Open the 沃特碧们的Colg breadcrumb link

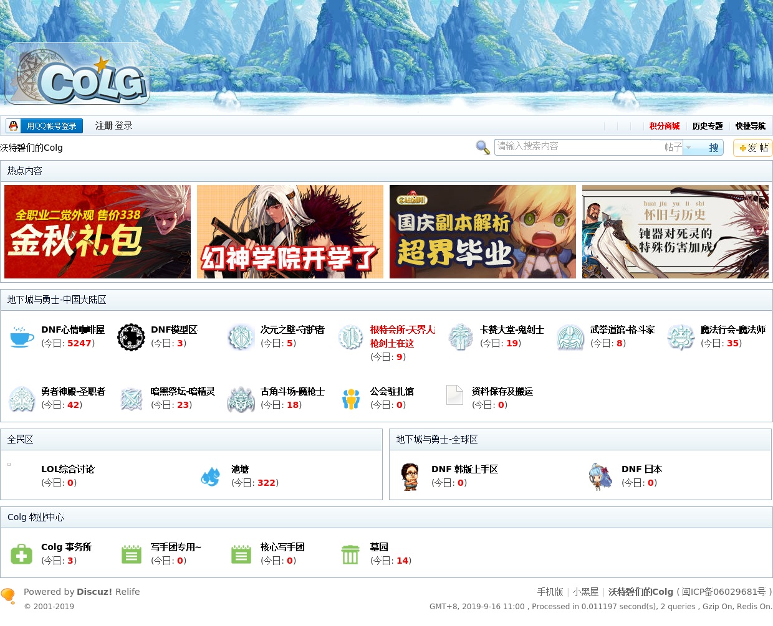pos(31,148)
